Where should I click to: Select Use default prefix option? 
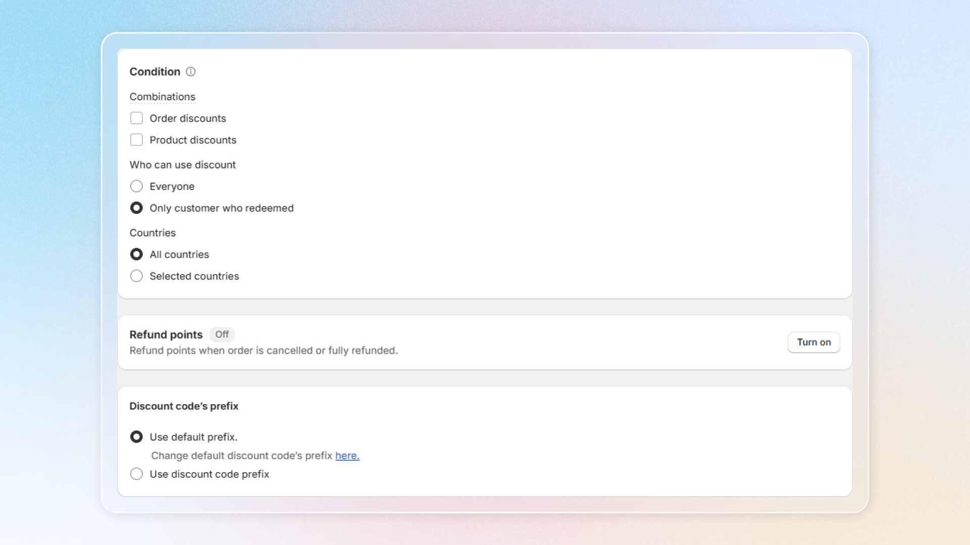point(136,437)
